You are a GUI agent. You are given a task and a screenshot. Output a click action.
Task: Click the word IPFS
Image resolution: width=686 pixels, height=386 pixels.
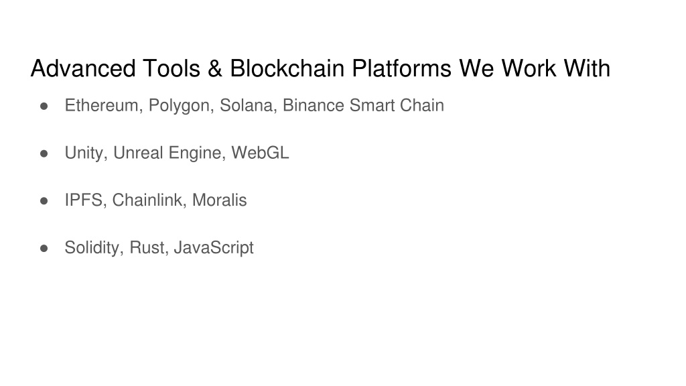[x=83, y=200]
